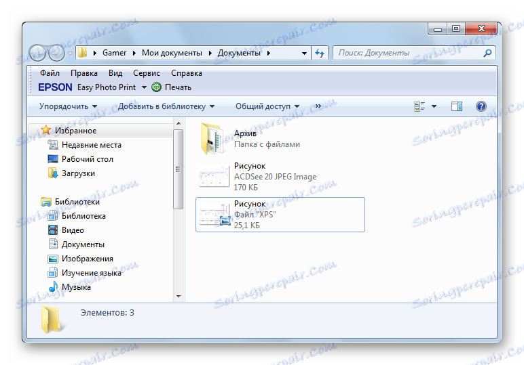524x365 pixels.
Task: Click the Музыка note icon
Action: pyautogui.click(x=53, y=286)
